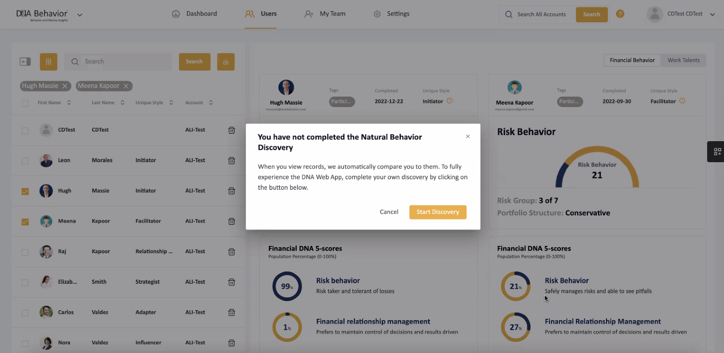
Task: Check the Raj Kapoor checkbox
Action: click(x=25, y=252)
